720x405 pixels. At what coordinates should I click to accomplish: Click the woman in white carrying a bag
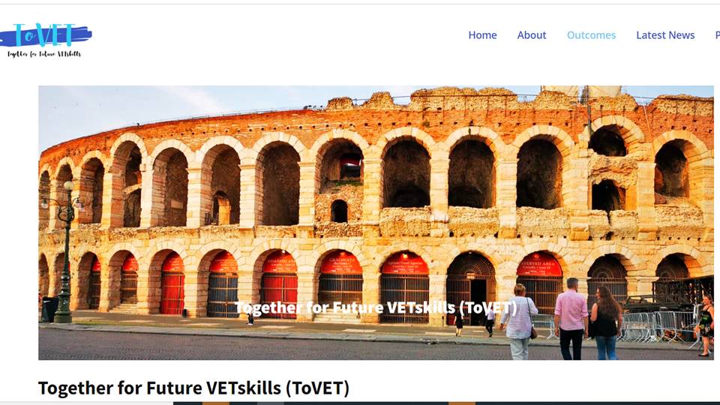pyautogui.click(x=519, y=322)
